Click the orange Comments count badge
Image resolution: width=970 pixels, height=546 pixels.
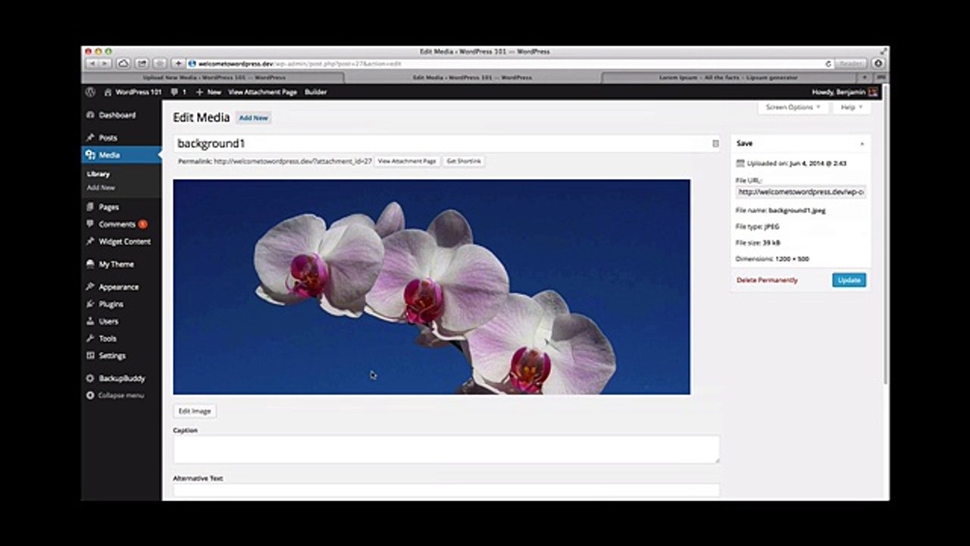(x=142, y=224)
